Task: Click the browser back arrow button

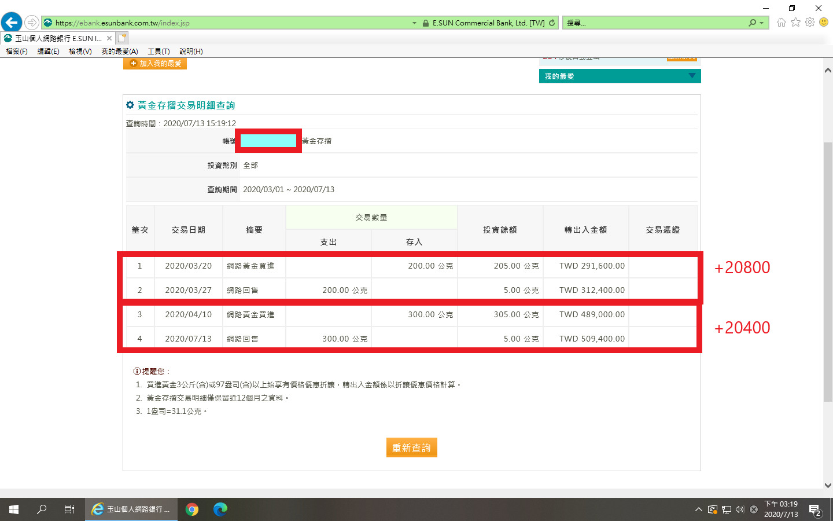Action: click(x=11, y=23)
